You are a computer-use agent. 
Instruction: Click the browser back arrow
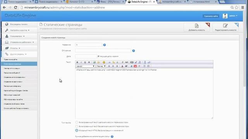click(x=4, y=7)
